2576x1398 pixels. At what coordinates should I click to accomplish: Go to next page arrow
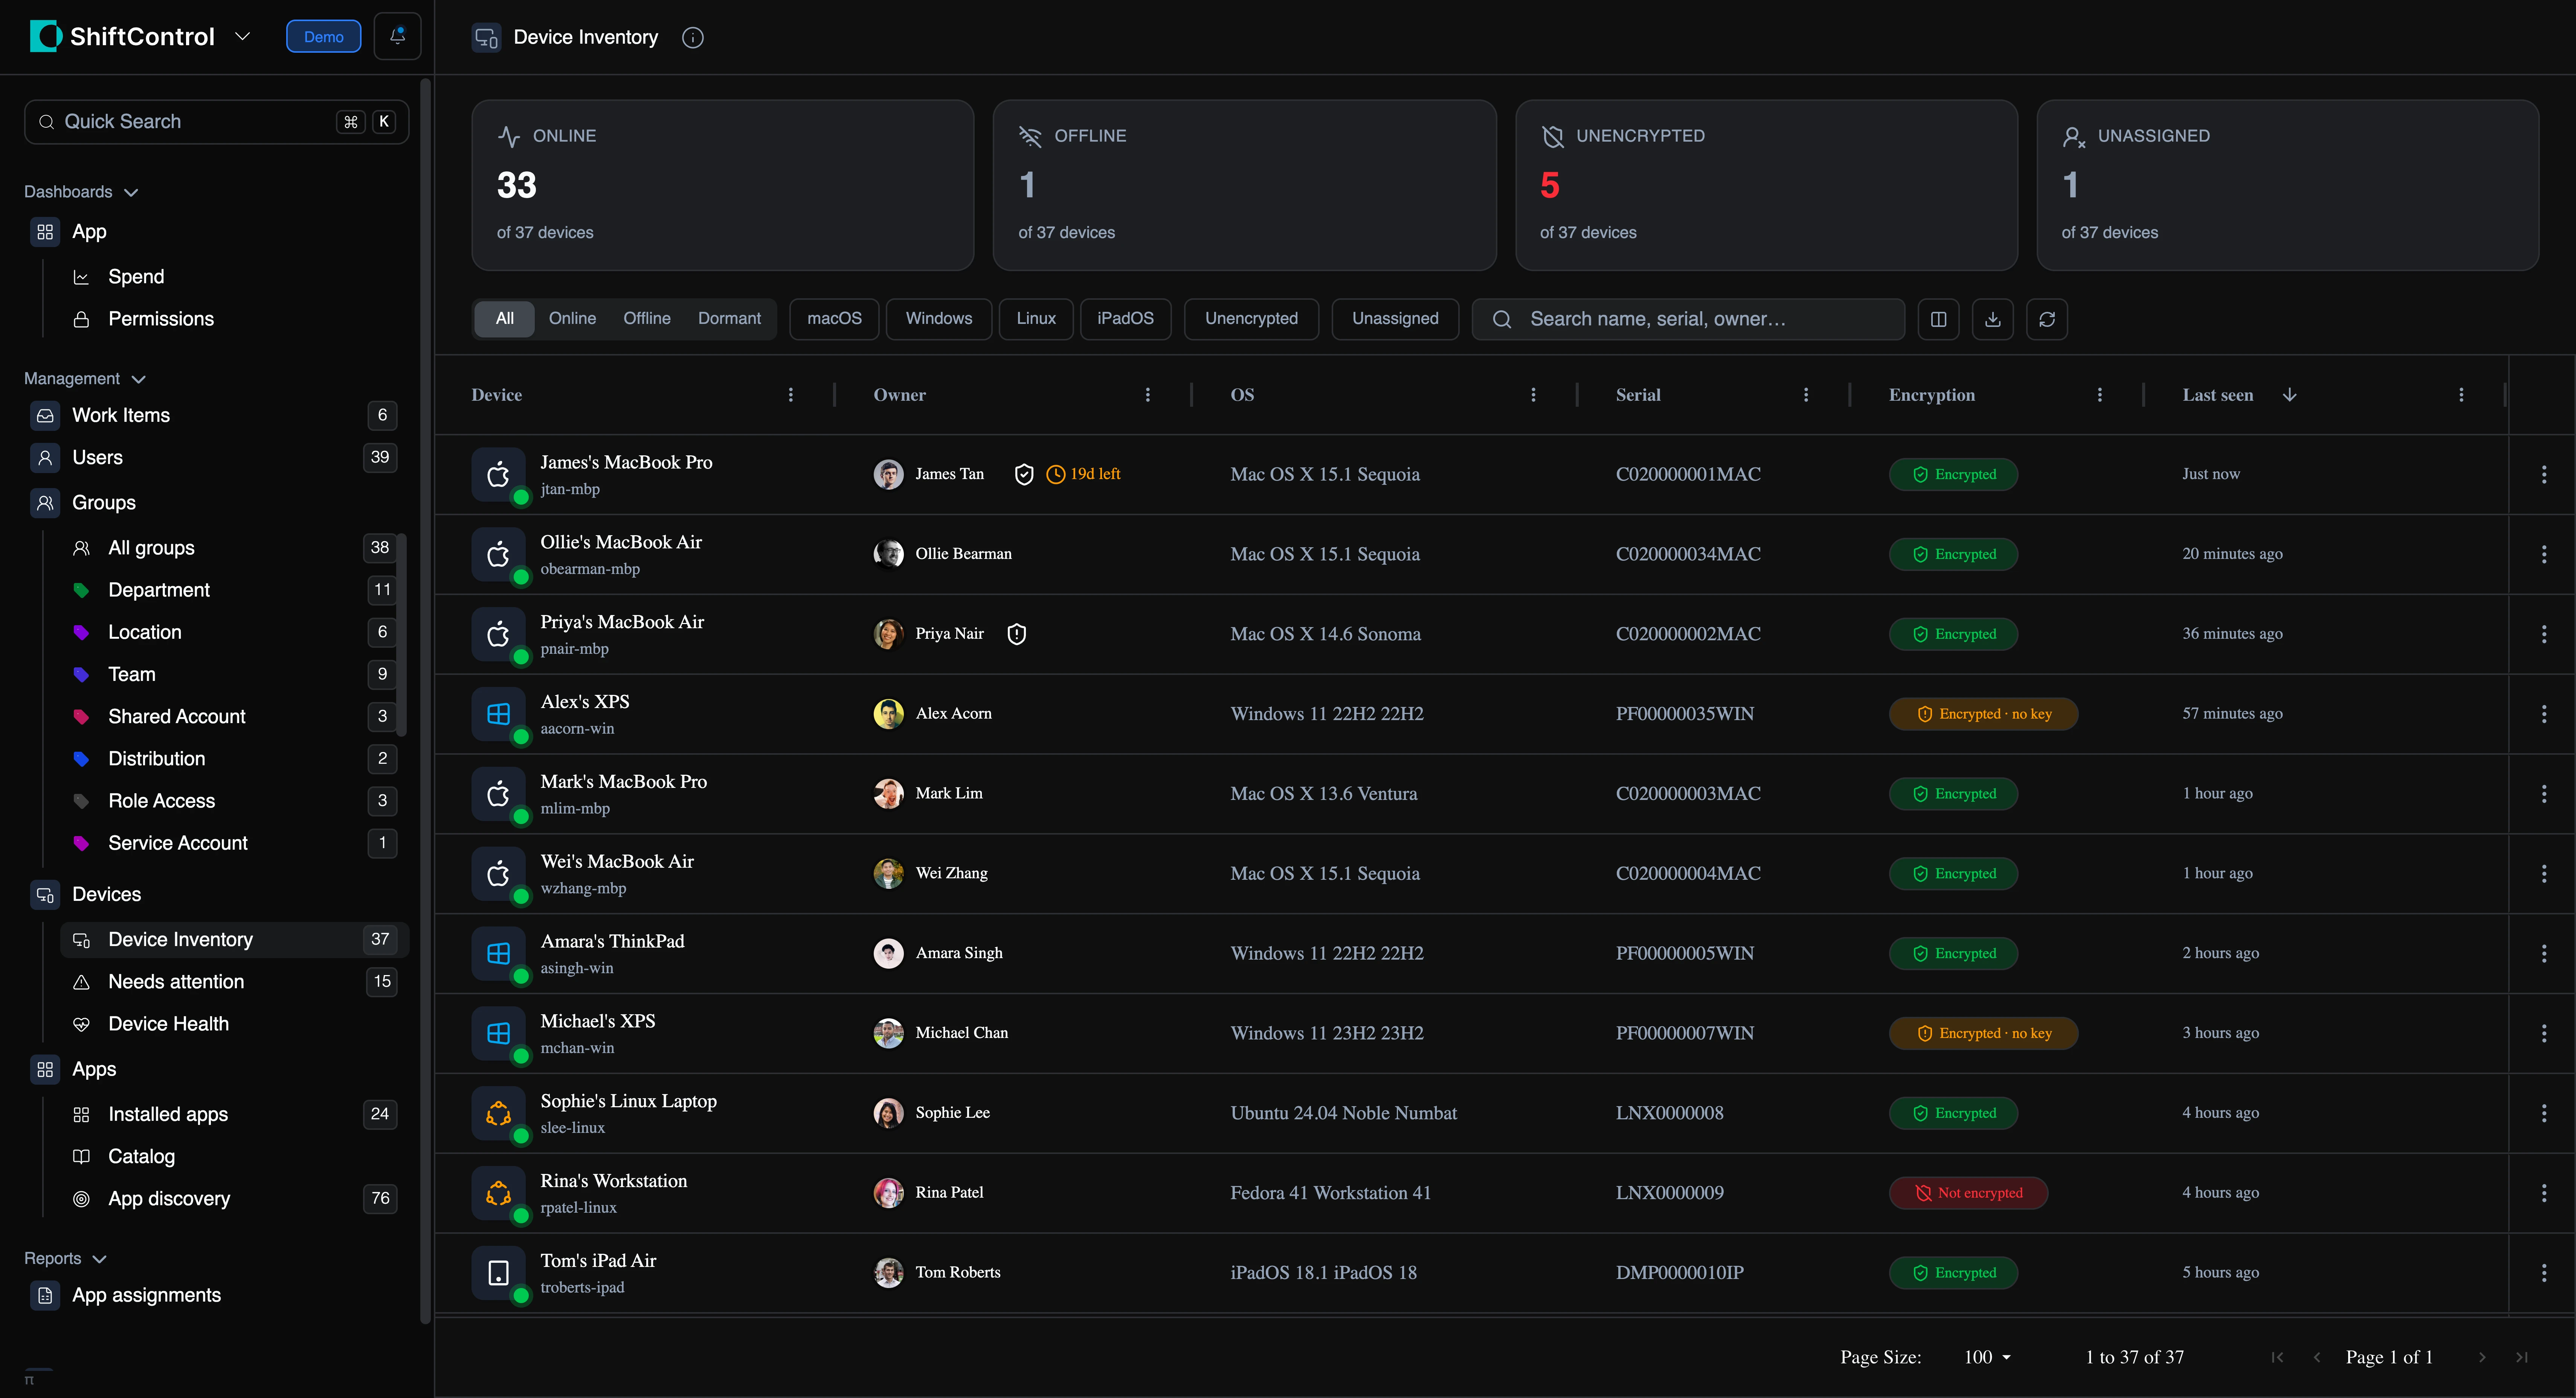2482,1357
